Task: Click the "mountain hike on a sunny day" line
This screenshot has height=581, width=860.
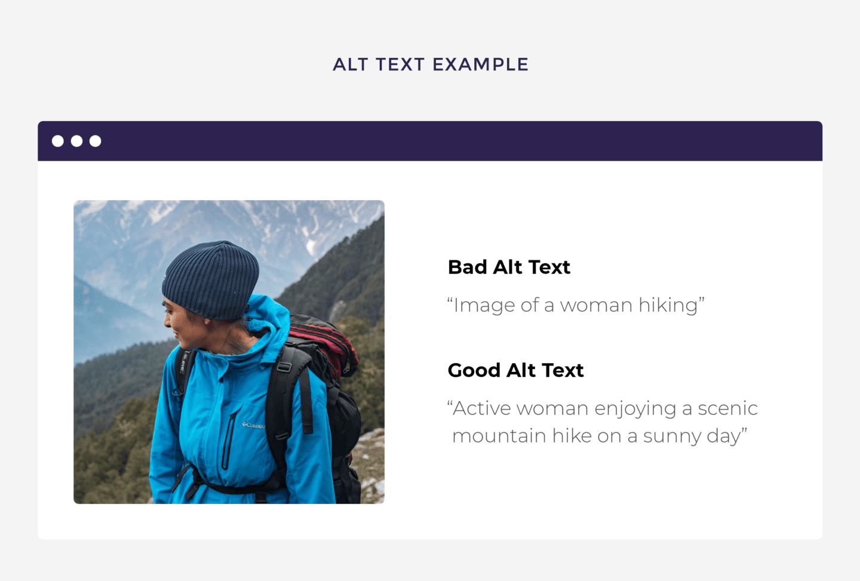Action: click(599, 436)
